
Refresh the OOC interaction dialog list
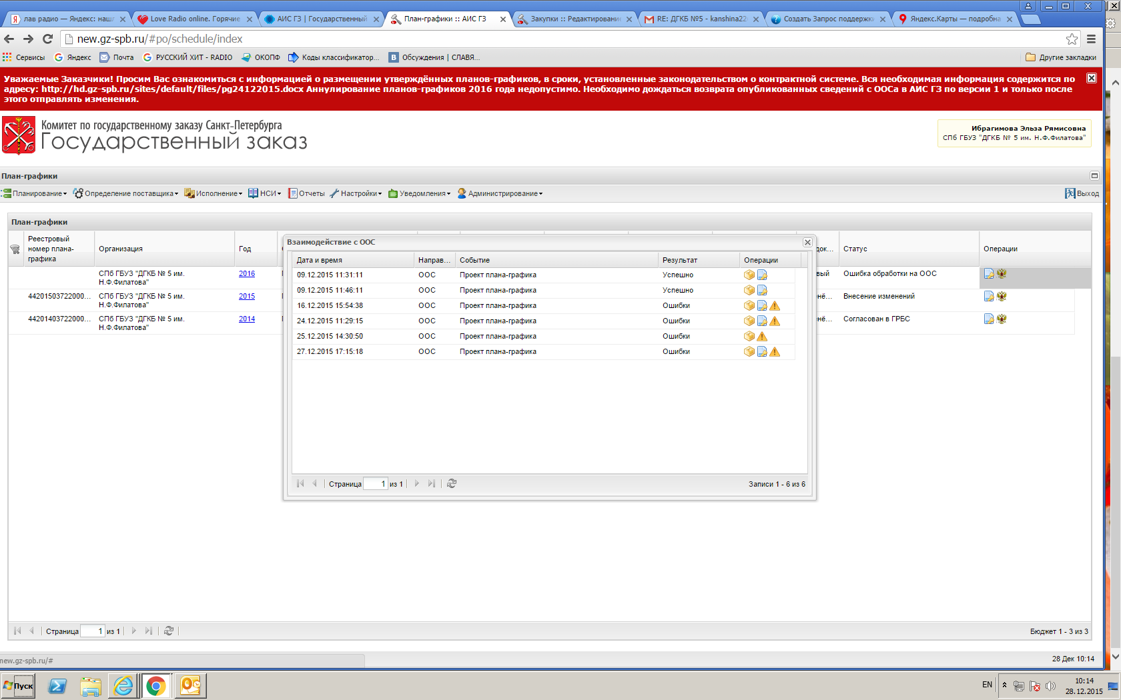452,483
